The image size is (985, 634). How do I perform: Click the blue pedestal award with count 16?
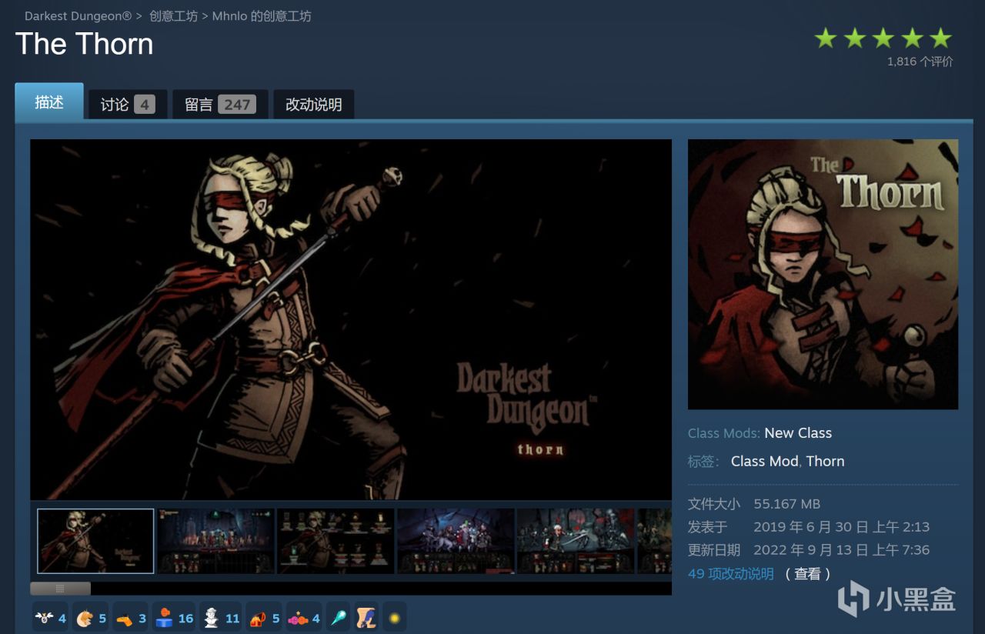point(174,618)
